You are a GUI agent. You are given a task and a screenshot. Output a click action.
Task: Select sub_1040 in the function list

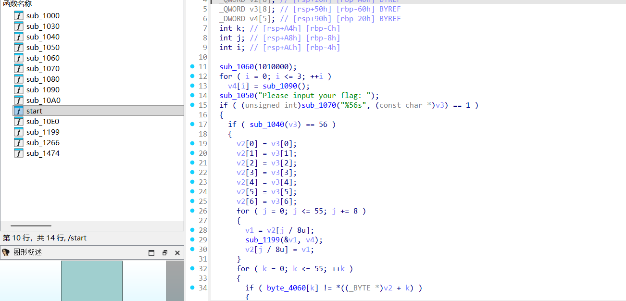tap(43, 37)
